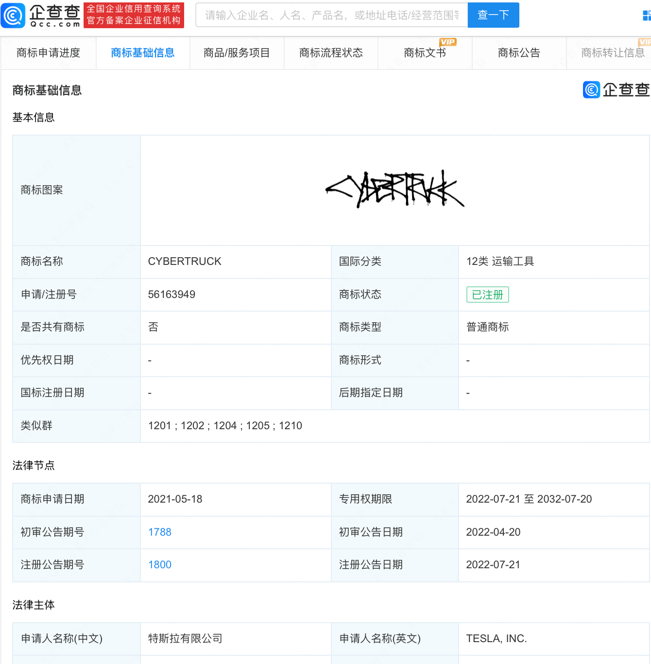The image size is (651, 664).
Task: Switch to 商标申请进度 tab
Action: (x=48, y=53)
